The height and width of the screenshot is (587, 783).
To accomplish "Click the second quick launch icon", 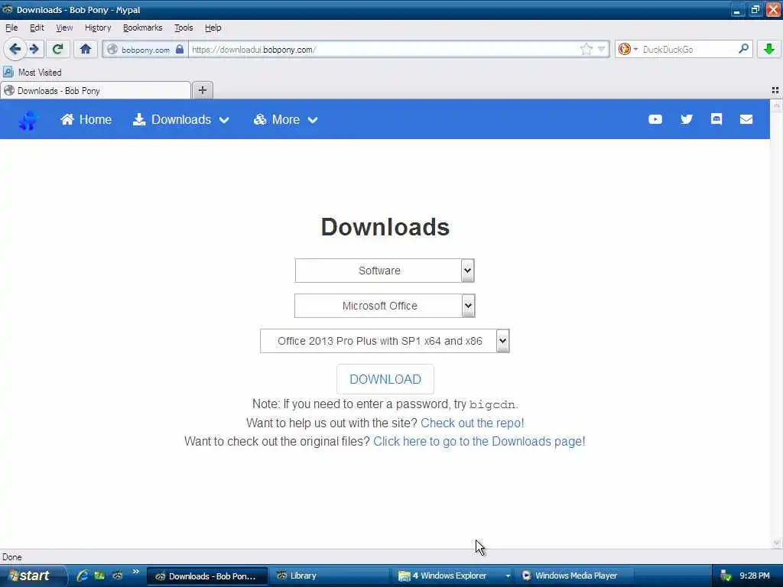I will point(100,576).
